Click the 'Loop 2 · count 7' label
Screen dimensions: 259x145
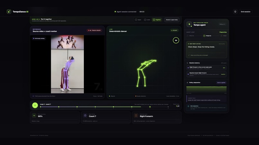click(45, 104)
